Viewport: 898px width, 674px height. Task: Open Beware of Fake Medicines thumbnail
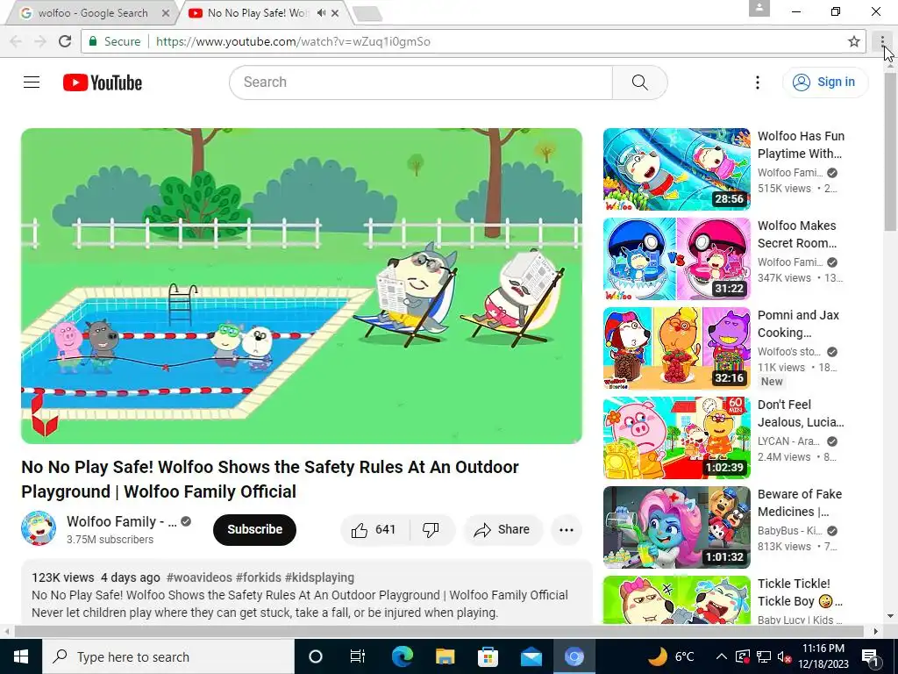click(x=676, y=527)
